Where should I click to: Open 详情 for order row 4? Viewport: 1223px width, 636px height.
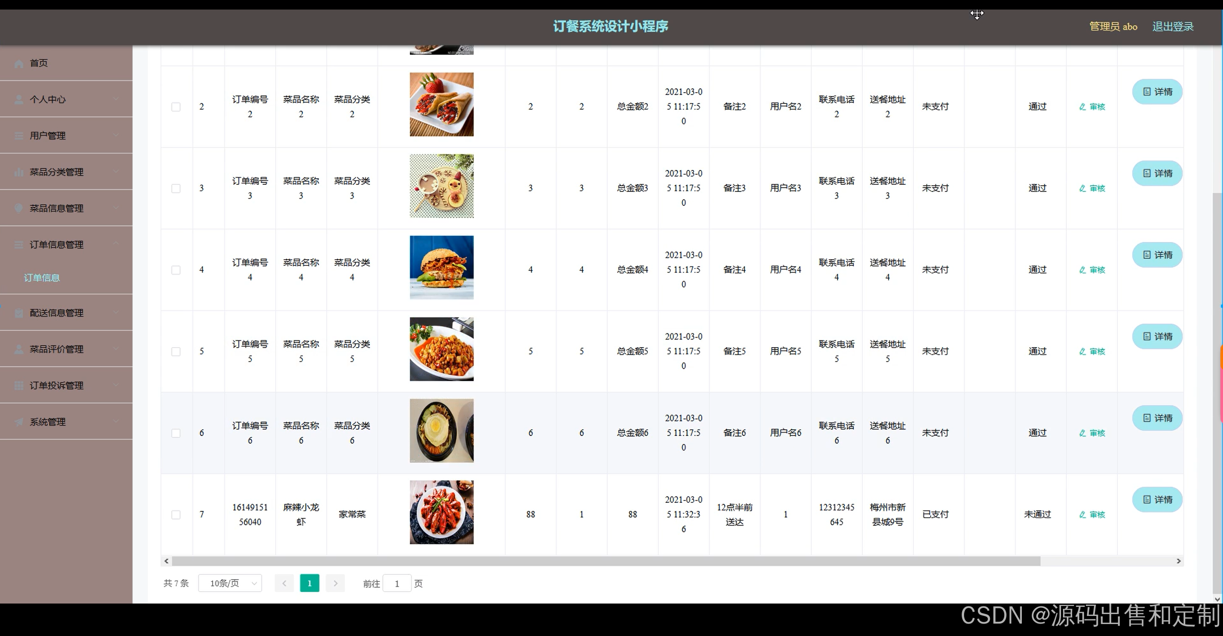coord(1157,255)
